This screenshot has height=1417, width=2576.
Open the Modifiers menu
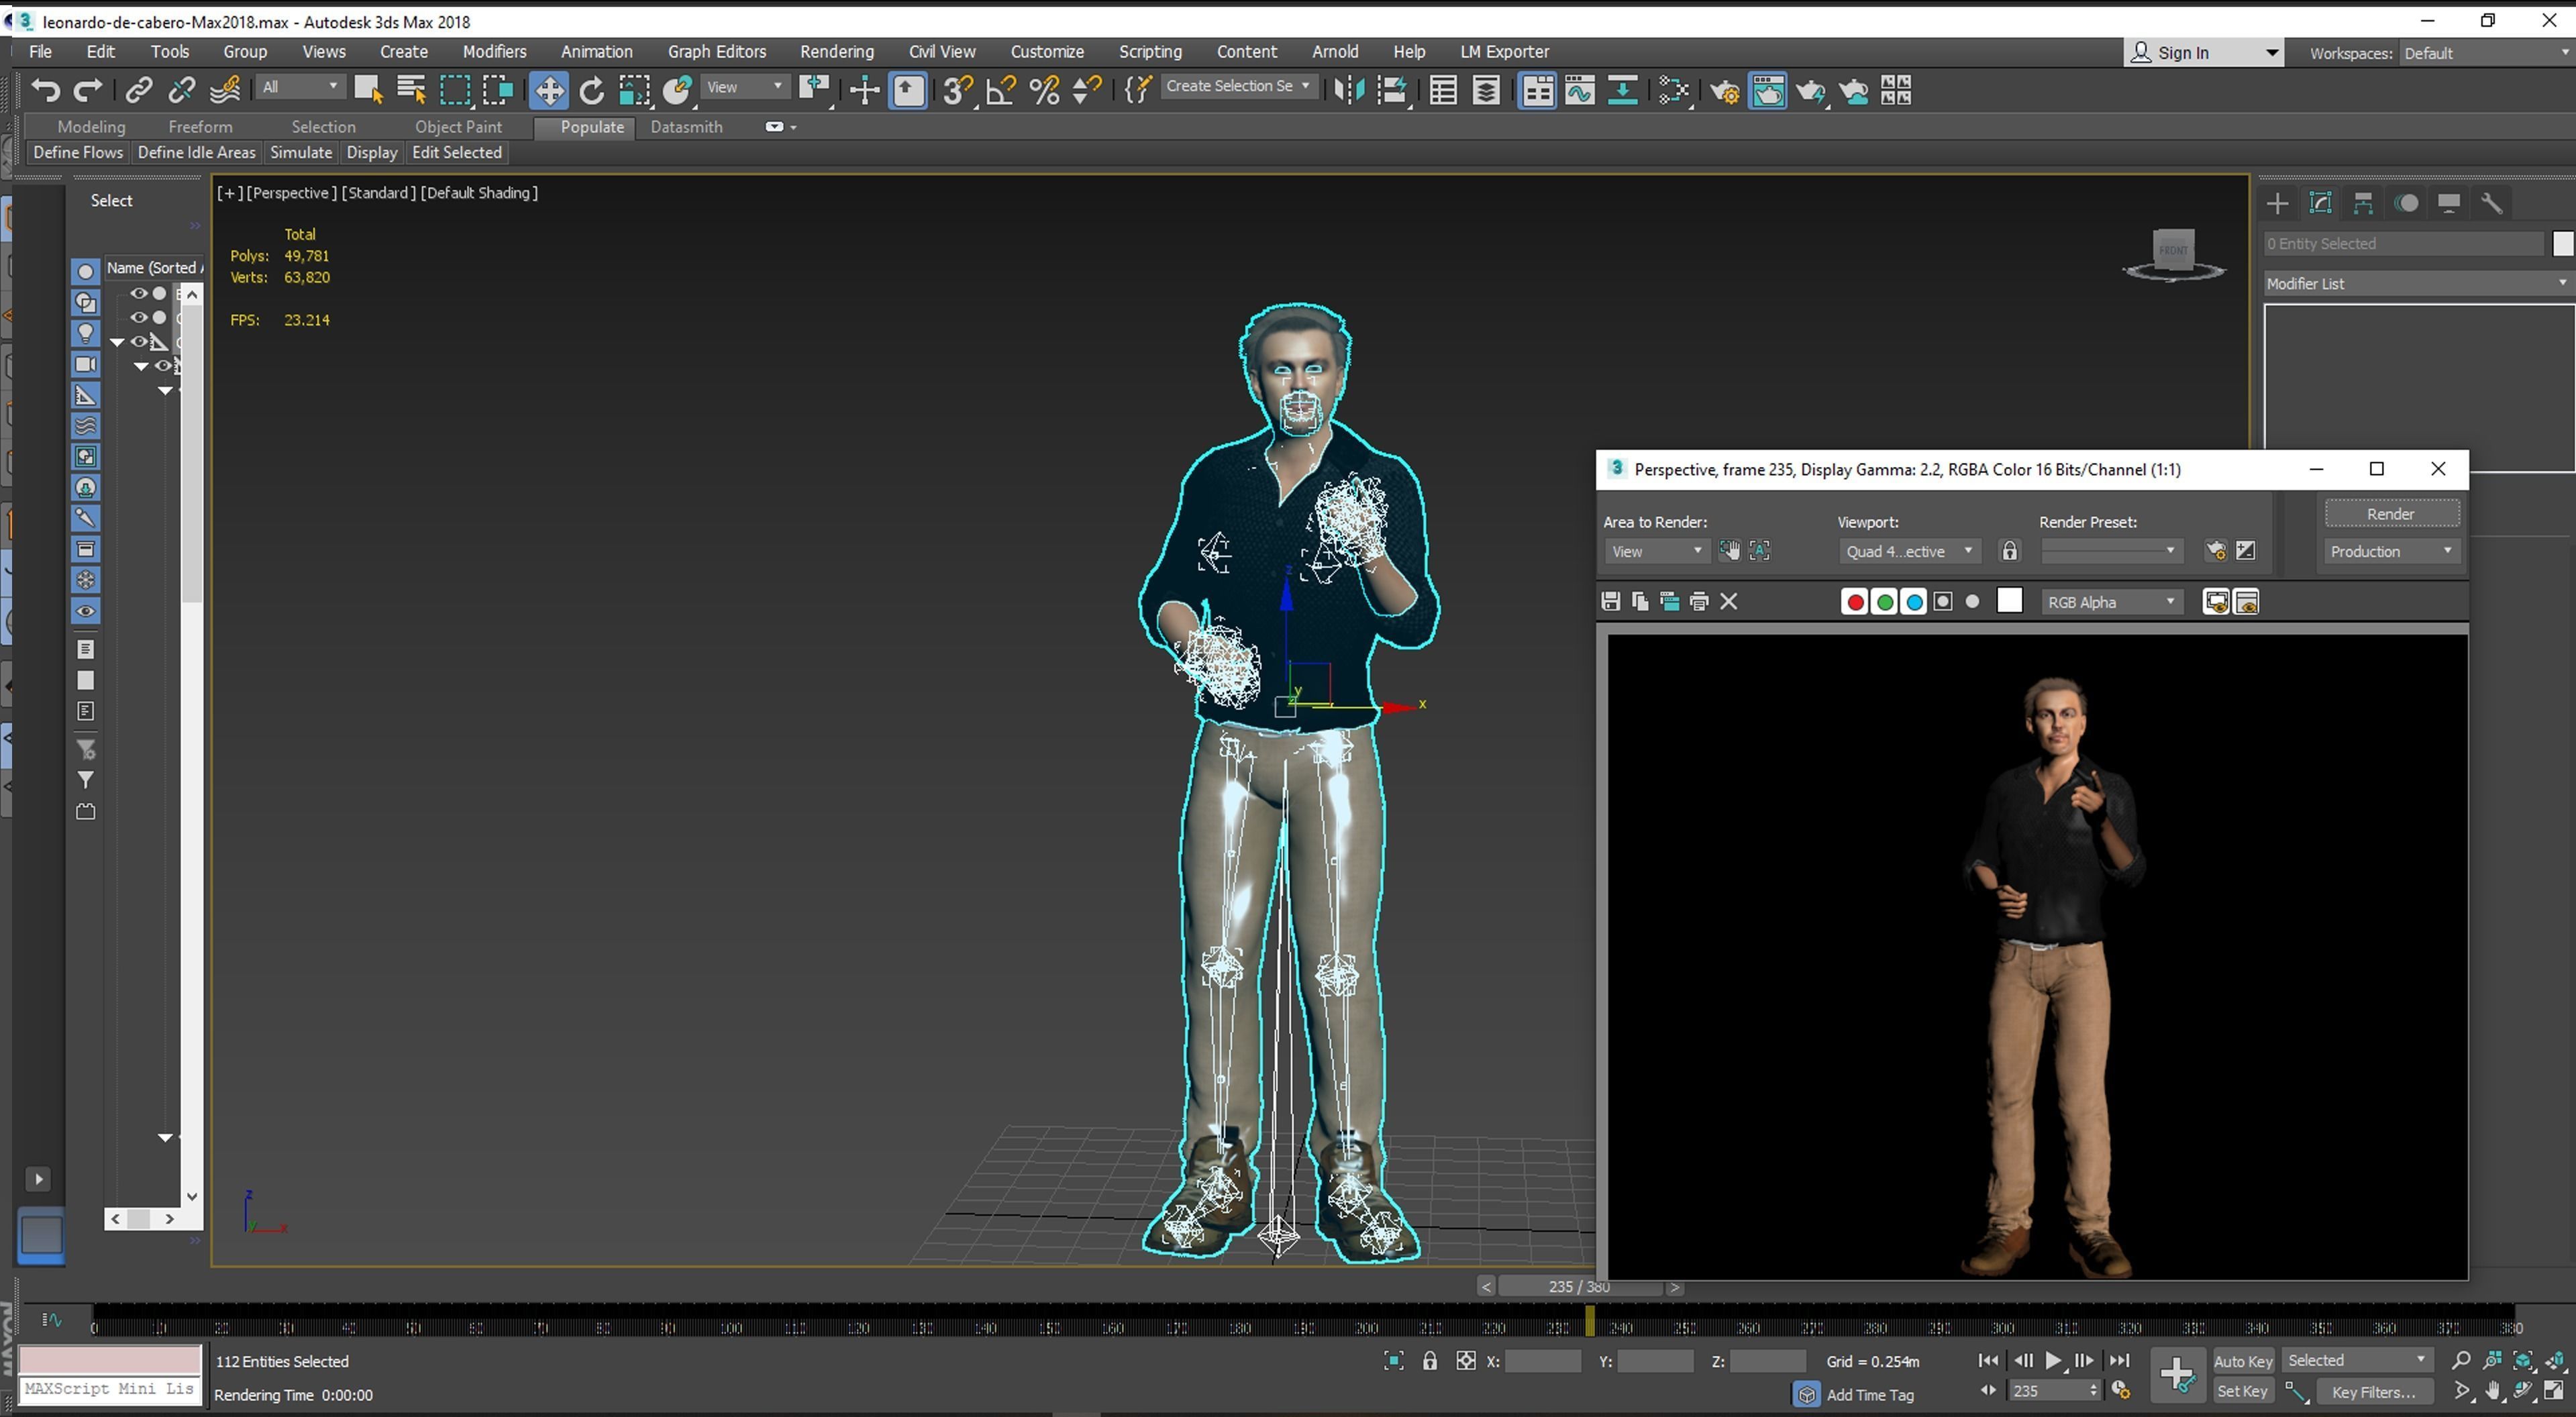[494, 51]
